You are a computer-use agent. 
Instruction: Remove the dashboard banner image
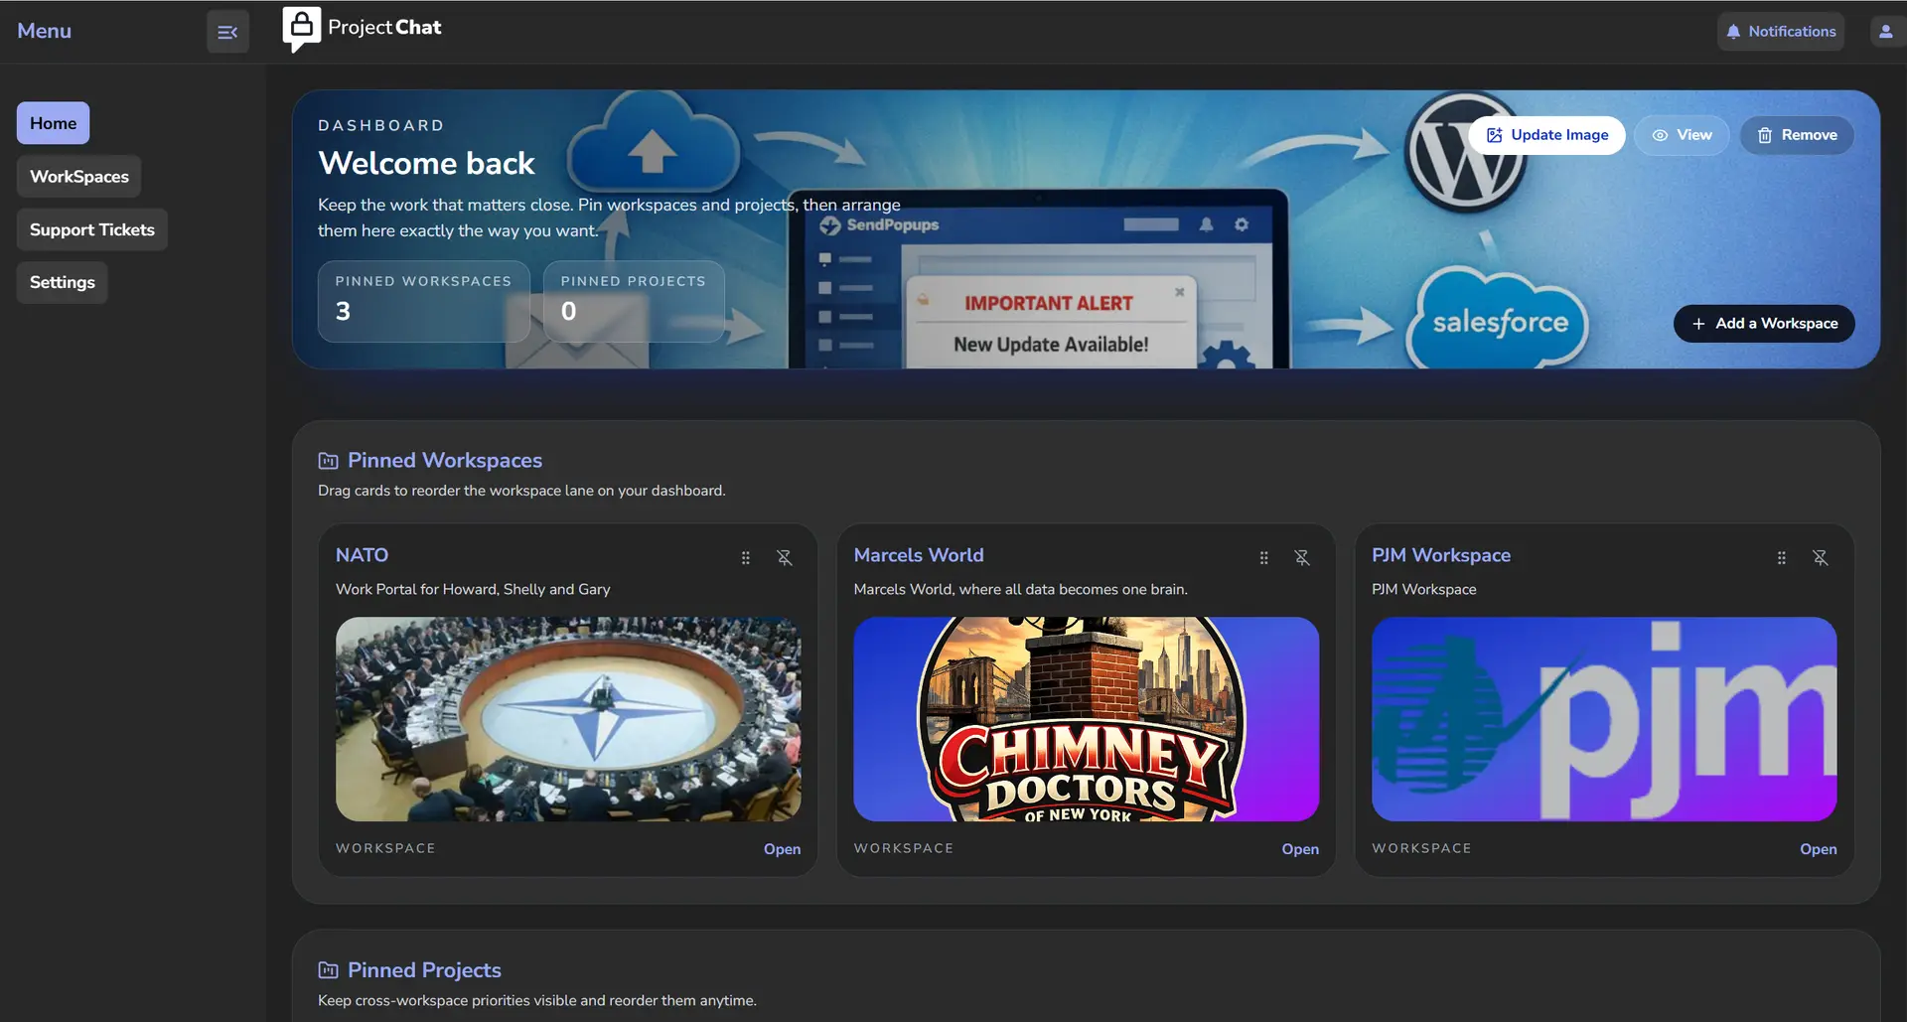(x=1797, y=135)
